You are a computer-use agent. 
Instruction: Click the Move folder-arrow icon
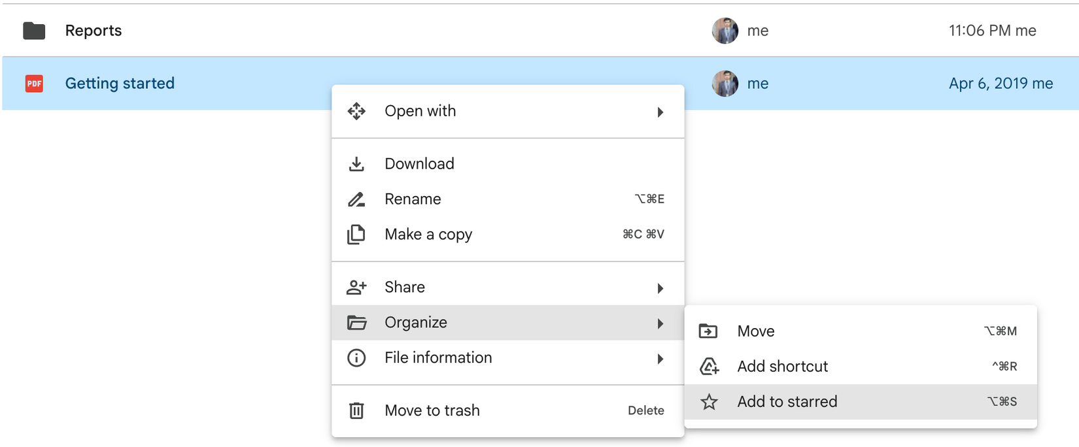pyautogui.click(x=708, y=331)
